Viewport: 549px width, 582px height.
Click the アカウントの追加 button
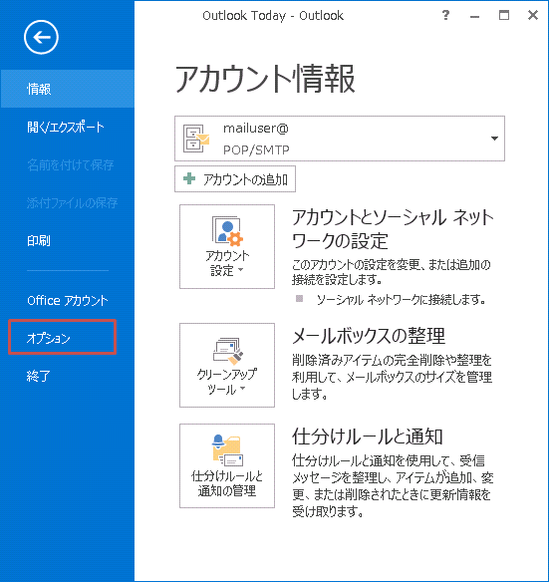tap(235, 179)
